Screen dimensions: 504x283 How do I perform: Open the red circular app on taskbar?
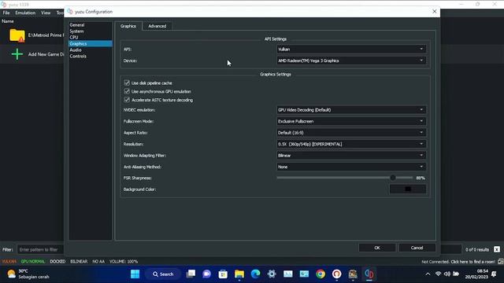click(336, 274)
